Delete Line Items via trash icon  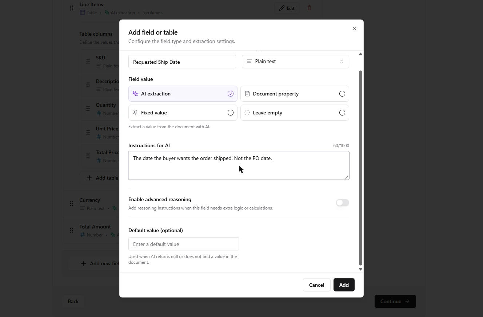310,8
